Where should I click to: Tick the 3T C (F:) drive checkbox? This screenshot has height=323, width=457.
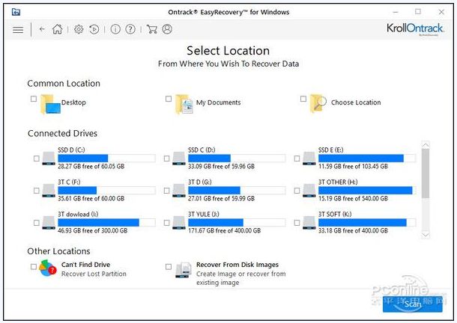[x=37, y=191]
